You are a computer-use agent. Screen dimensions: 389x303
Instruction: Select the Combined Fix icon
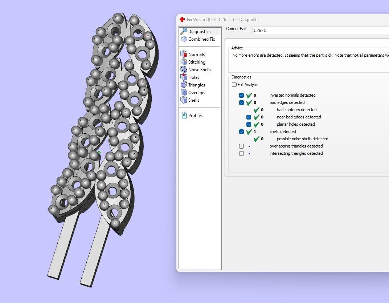click(x=184, y=39)
